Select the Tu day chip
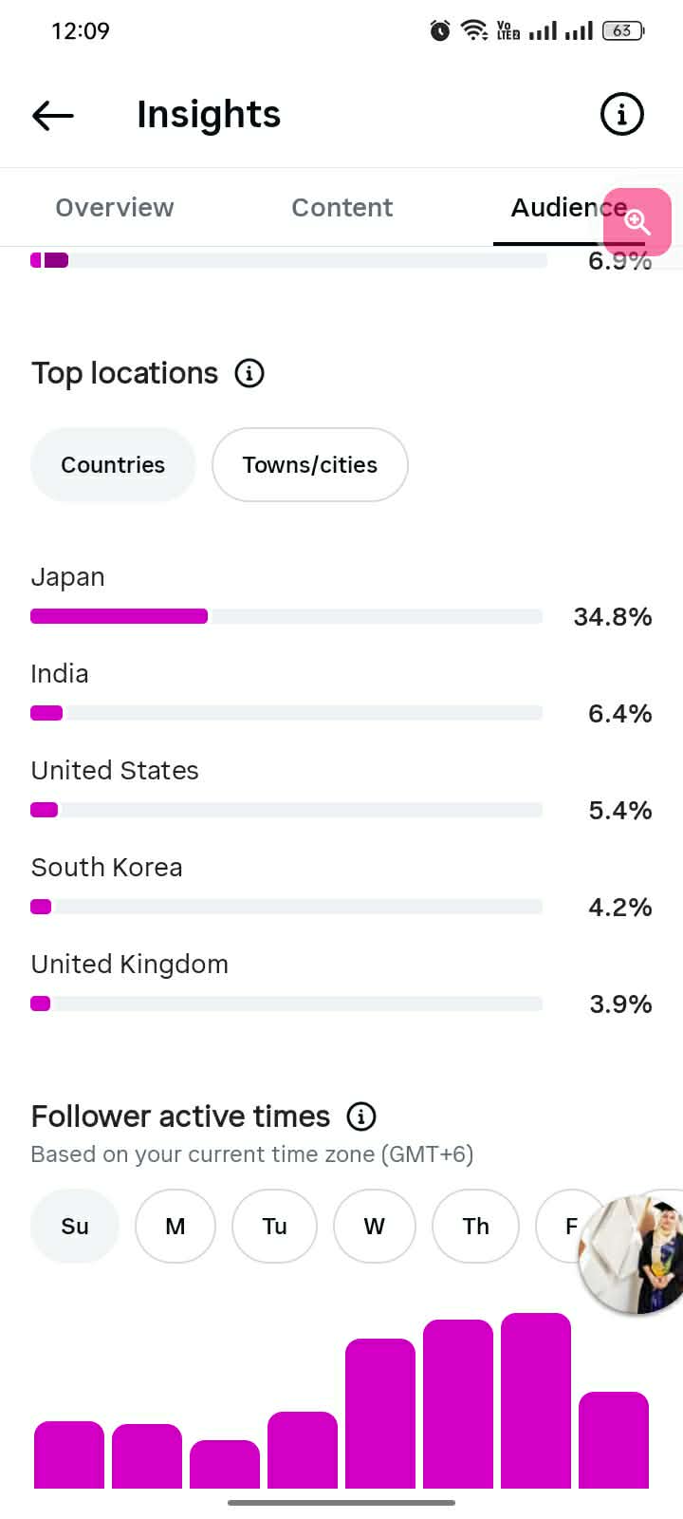The image size is (683, 1519). pos(274,1227)
